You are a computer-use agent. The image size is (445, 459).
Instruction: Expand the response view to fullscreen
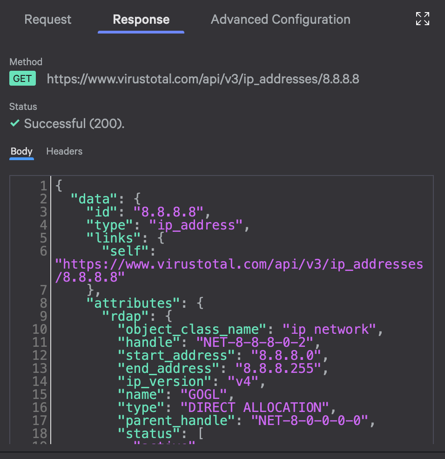[x=422, y=19]
